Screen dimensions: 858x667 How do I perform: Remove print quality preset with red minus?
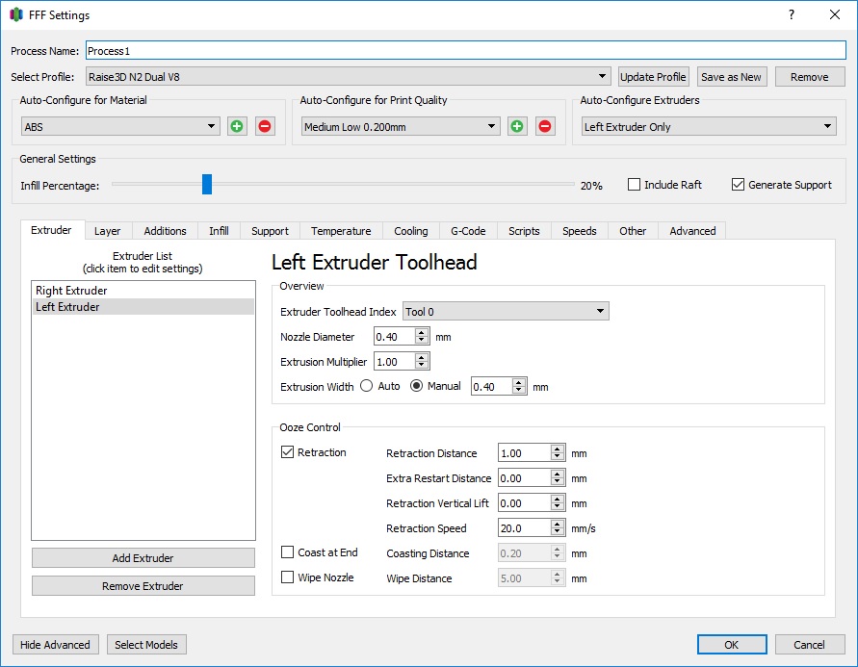click(545, 127)
